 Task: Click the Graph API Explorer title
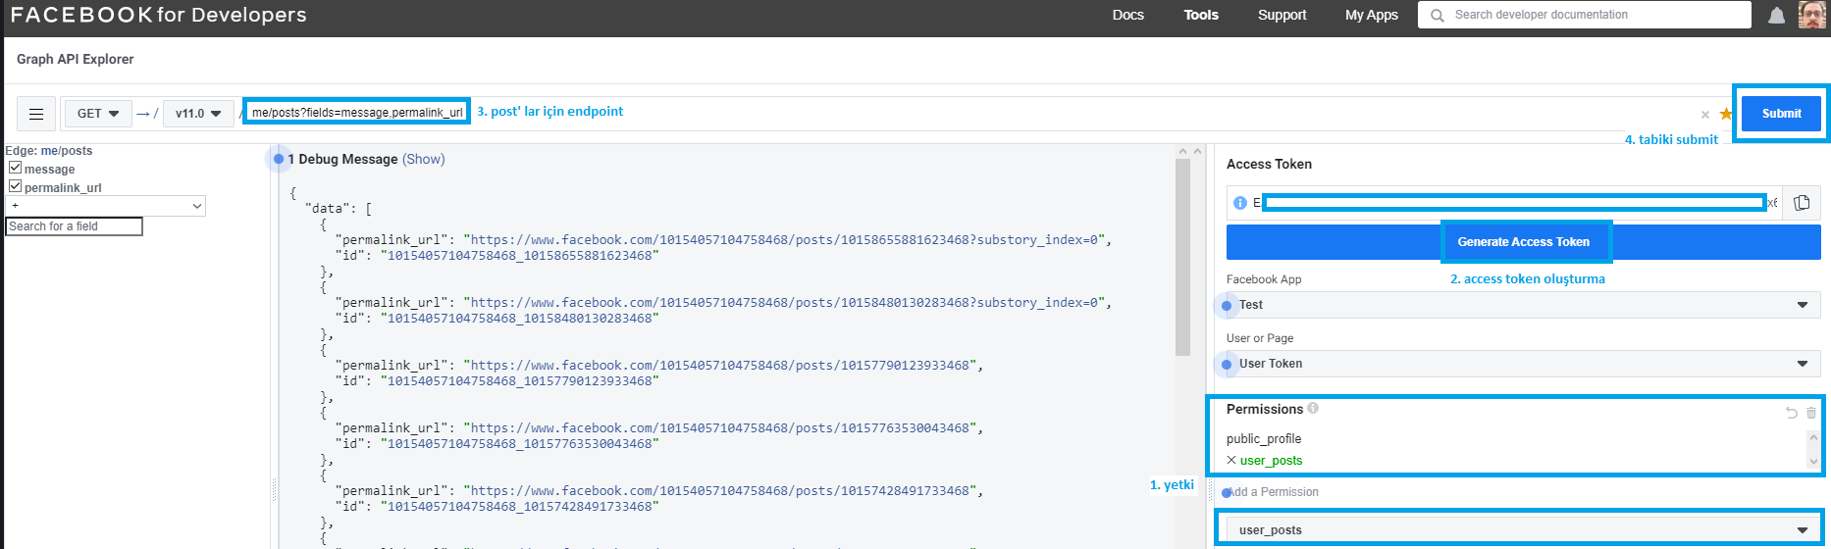pyautogui.click(x=76, y=59)
